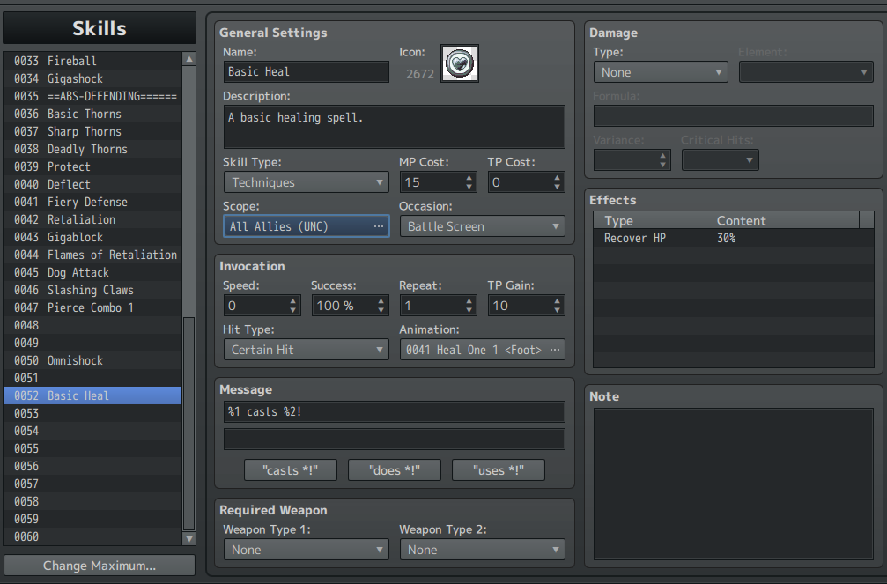Expand the Weapon Type 1 dropdown
The image size is (887, 584).
tap(306, 550)
